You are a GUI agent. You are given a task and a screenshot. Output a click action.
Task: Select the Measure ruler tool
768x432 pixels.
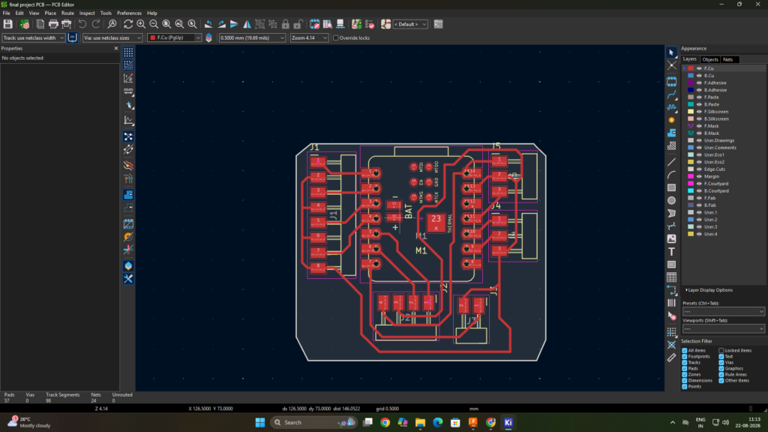click(671, 358)
